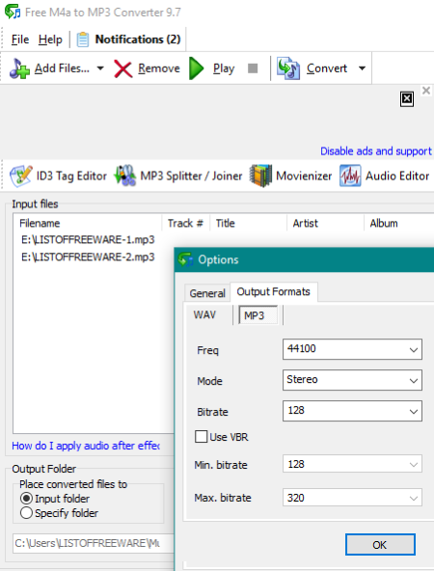
Task: Enable the Use VBR checkbox
Action: pyautogui.click(x=201, y=436)
